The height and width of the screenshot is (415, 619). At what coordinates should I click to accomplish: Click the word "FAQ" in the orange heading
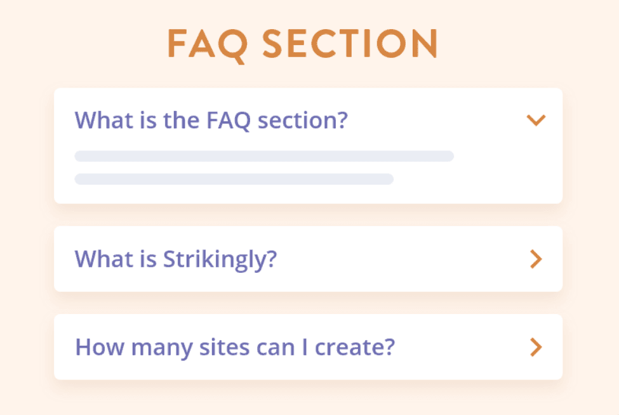click(x=206, y=44)
